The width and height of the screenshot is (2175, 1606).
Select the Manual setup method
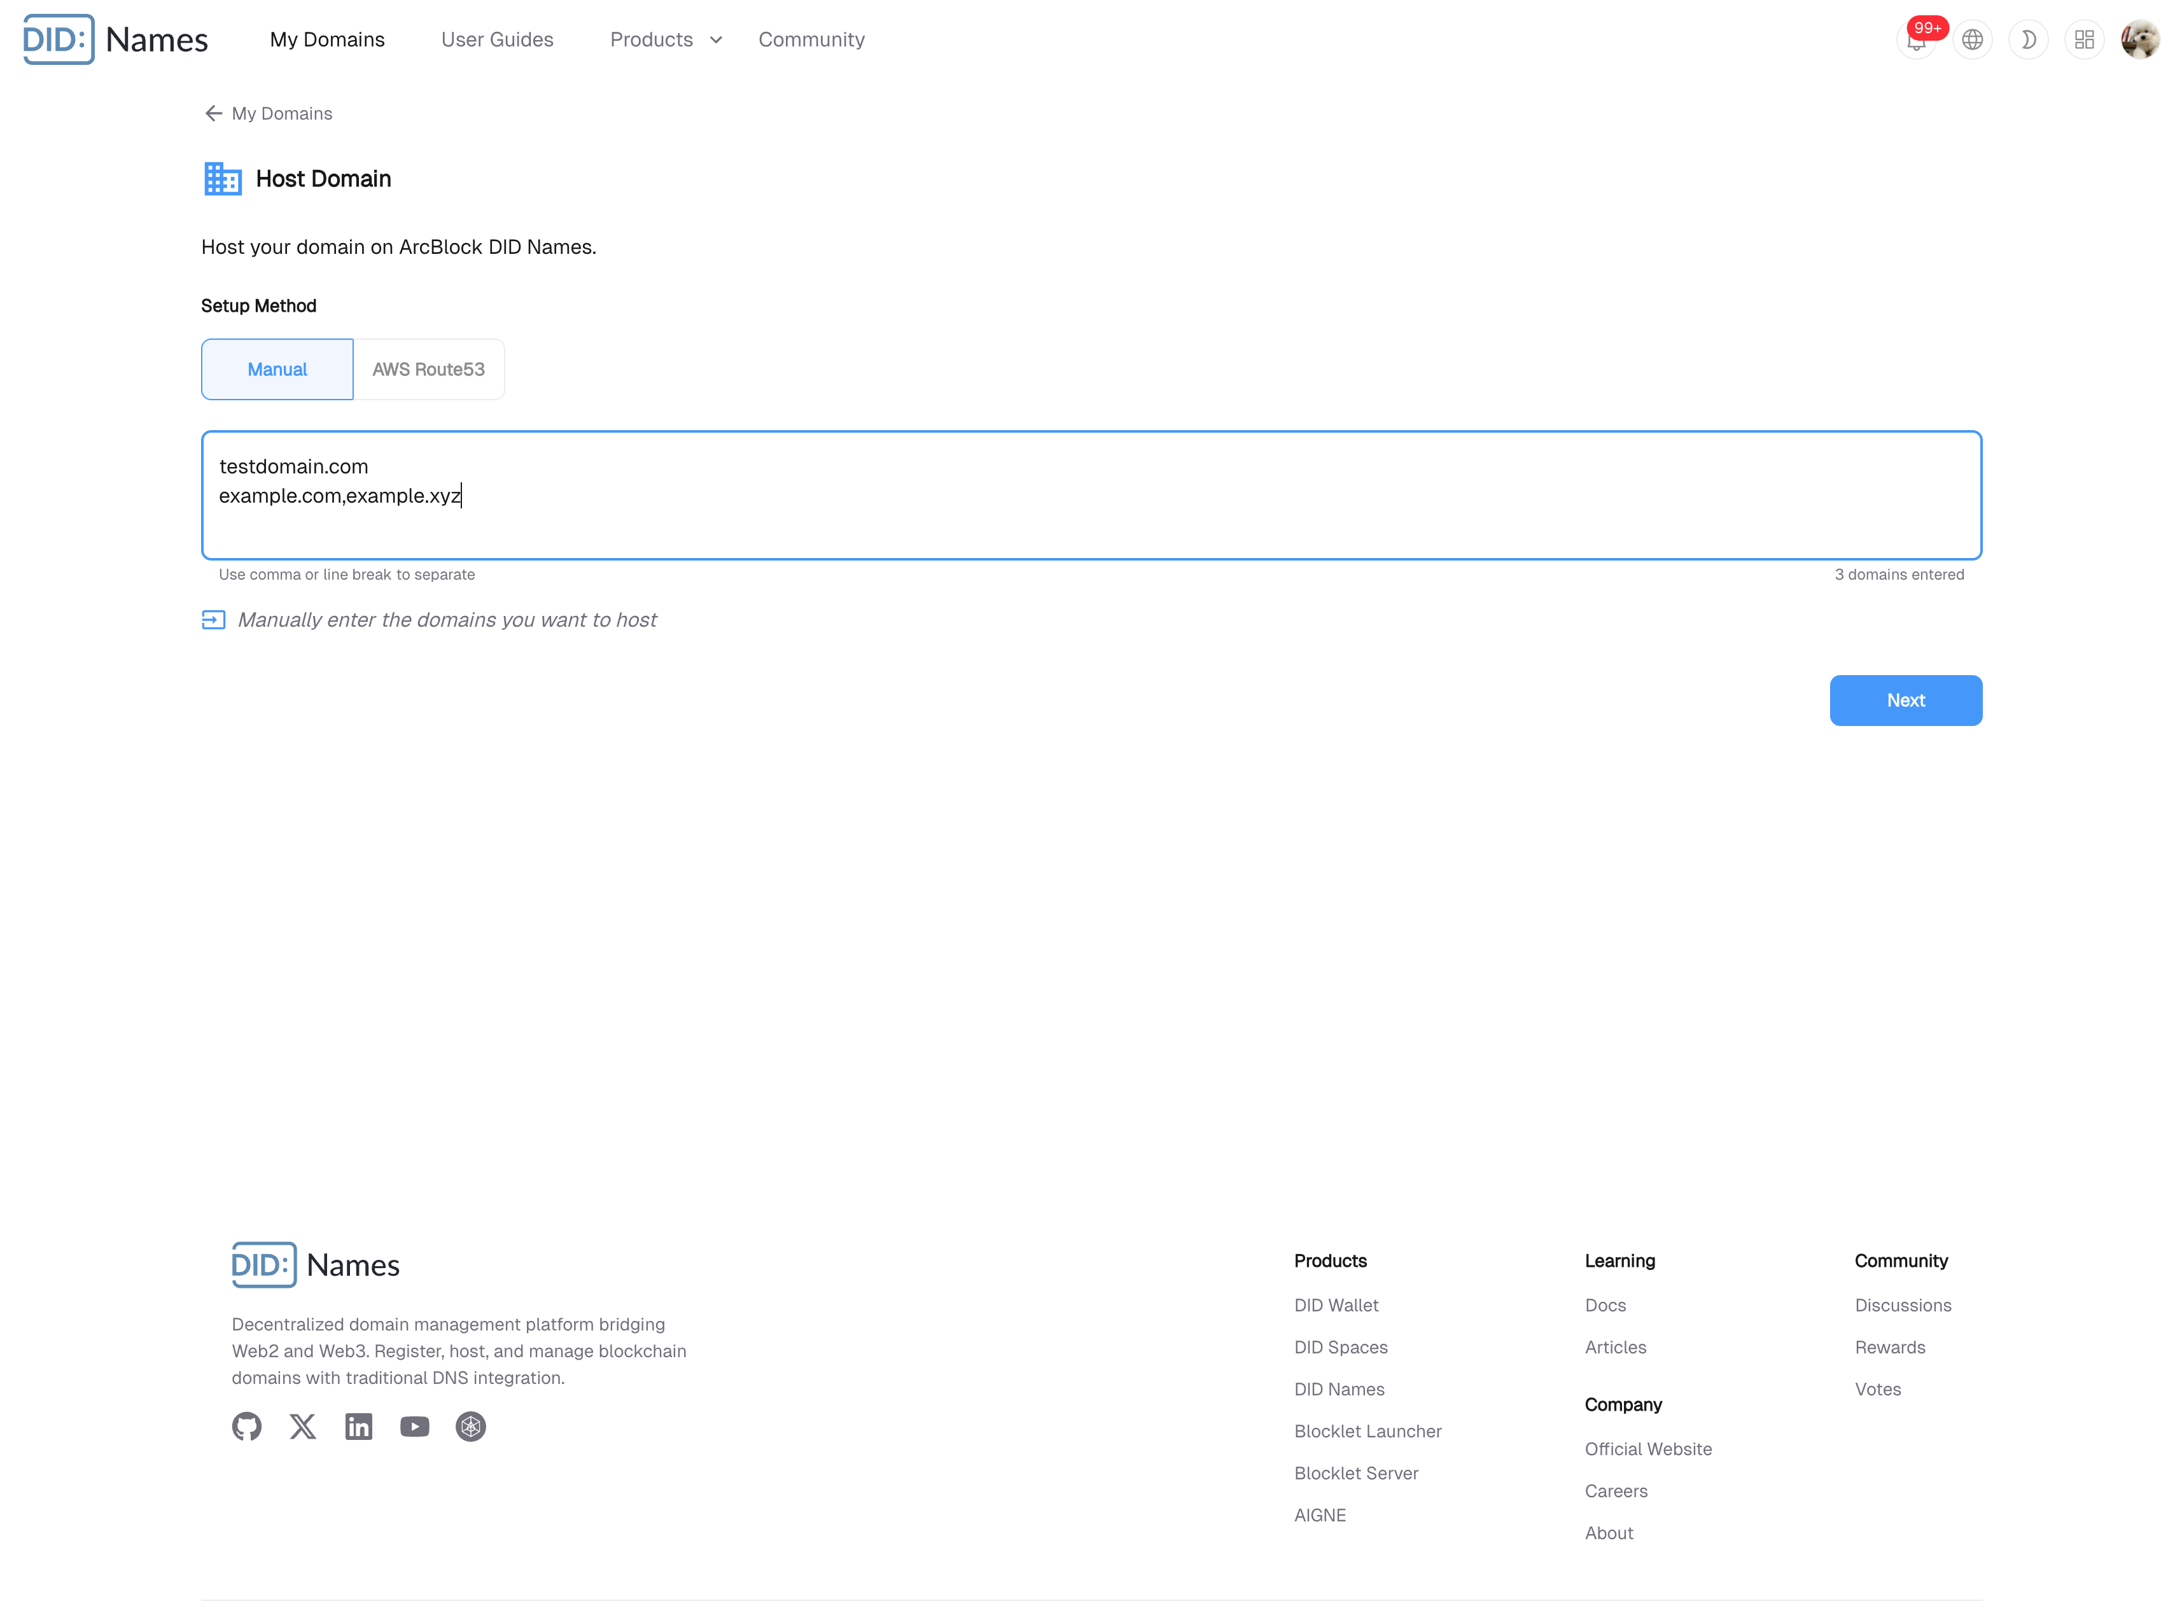277,370
